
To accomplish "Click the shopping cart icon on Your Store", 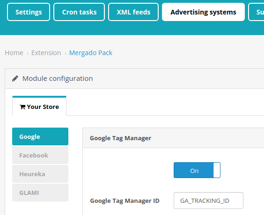I will [x=22, y=107].
